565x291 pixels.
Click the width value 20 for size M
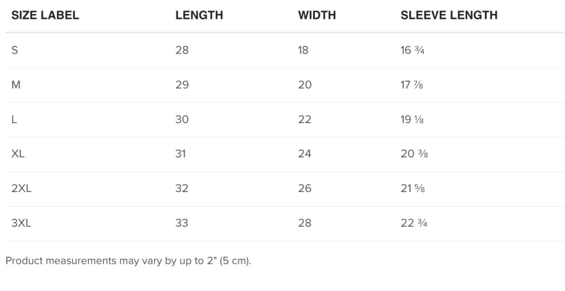coord(305,85)
